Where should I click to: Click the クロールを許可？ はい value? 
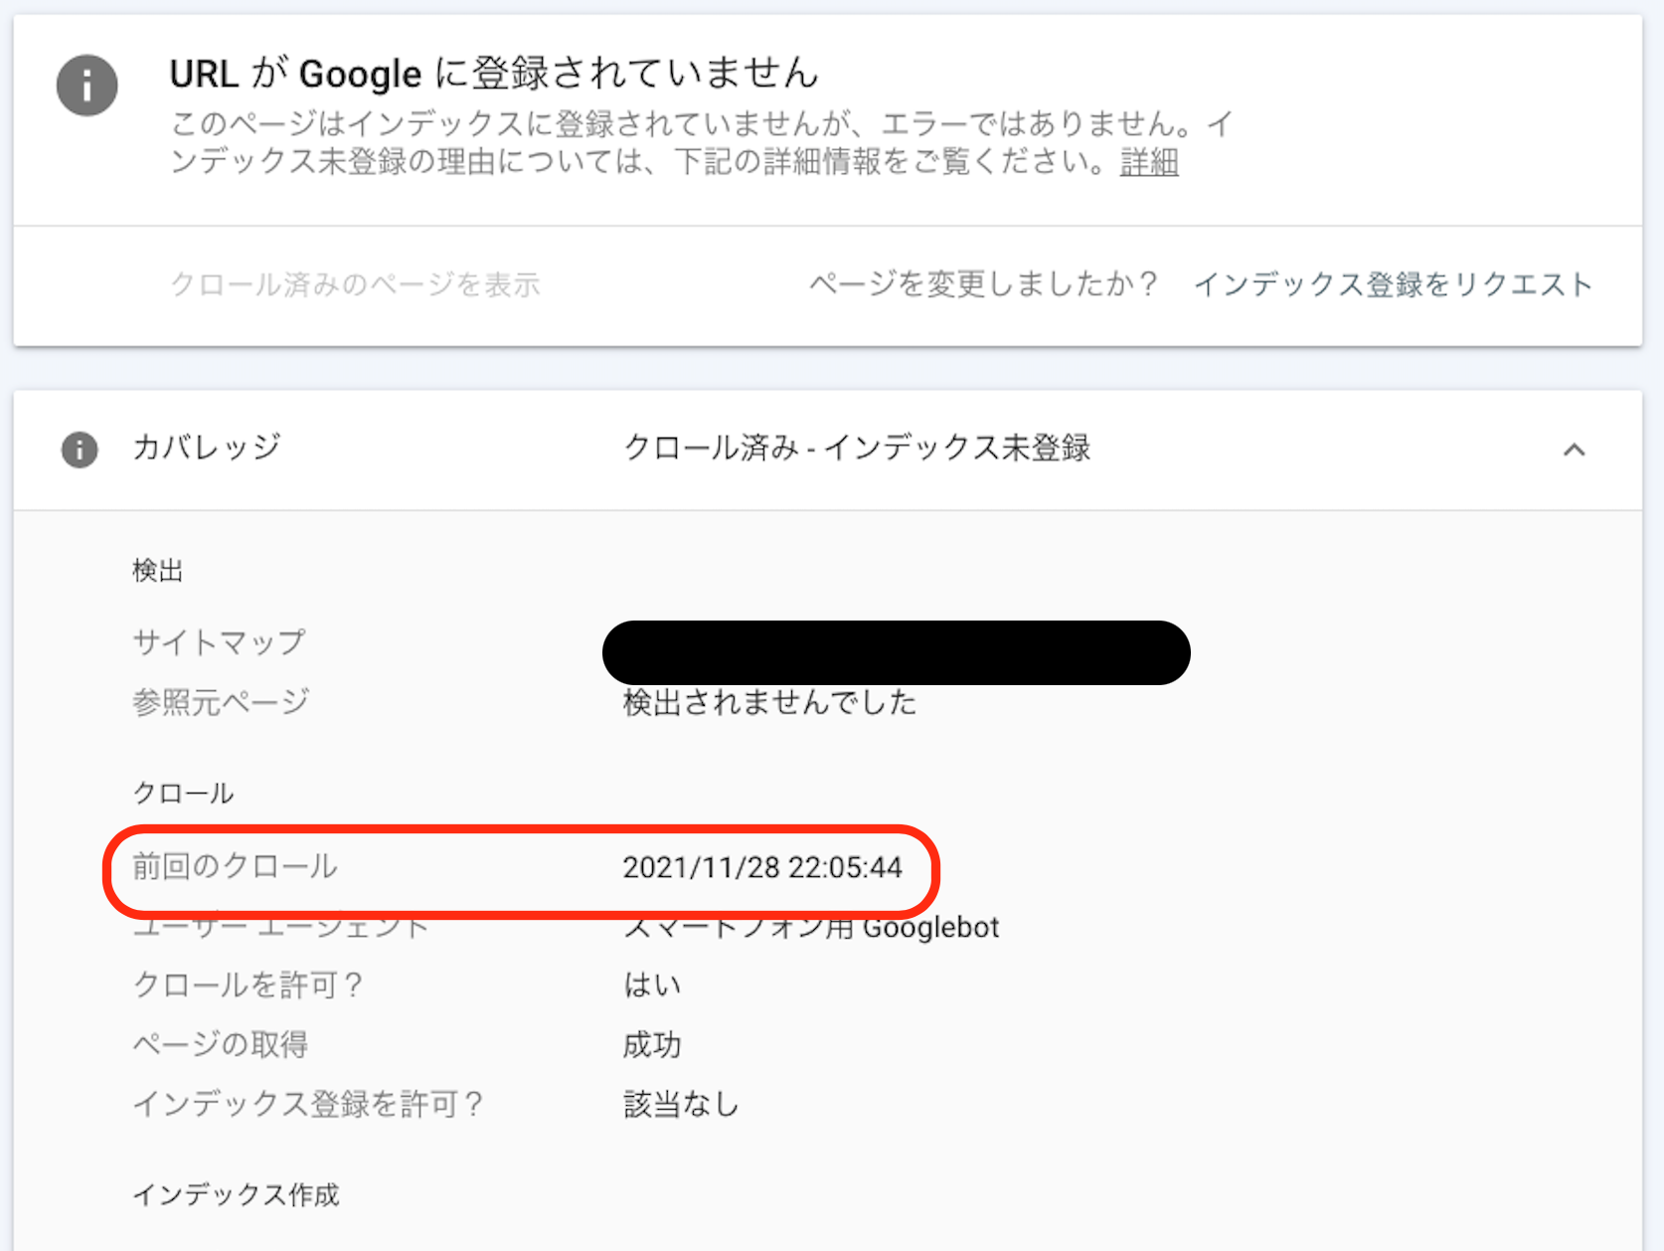(652, 985)
